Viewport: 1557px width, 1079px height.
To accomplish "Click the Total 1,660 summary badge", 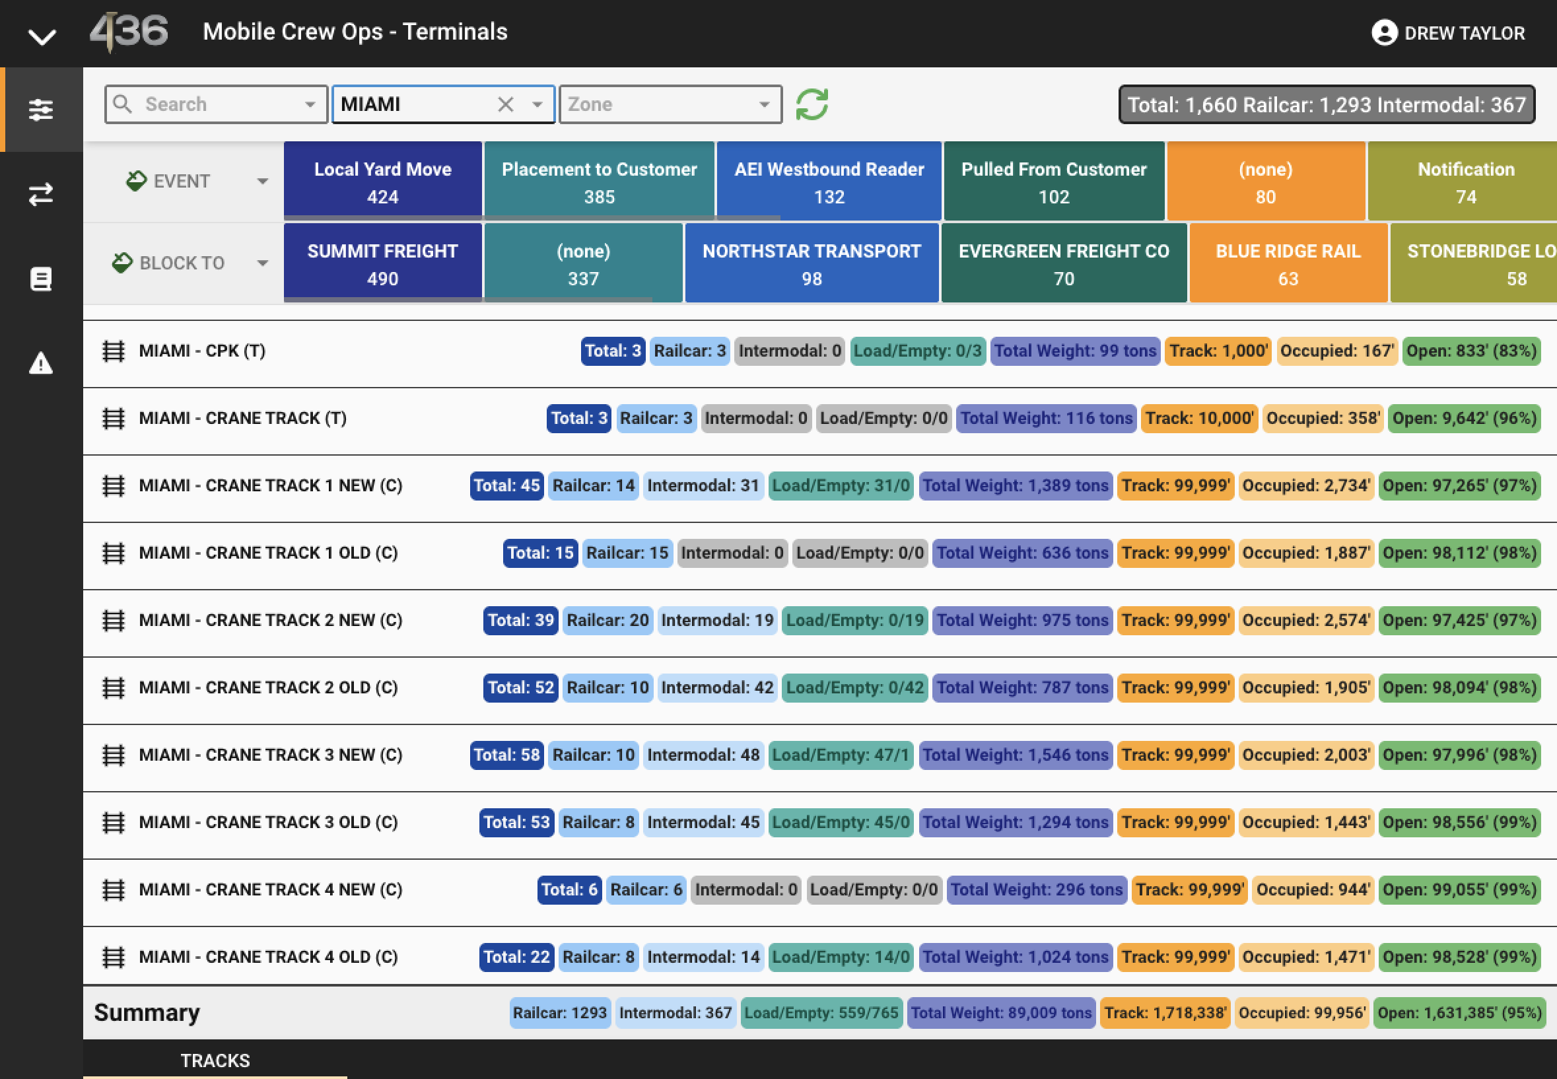I will pyautogui.click(x=1327, y=105).
